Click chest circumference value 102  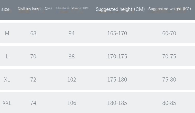pyautogui.click(x=72, y=79)
